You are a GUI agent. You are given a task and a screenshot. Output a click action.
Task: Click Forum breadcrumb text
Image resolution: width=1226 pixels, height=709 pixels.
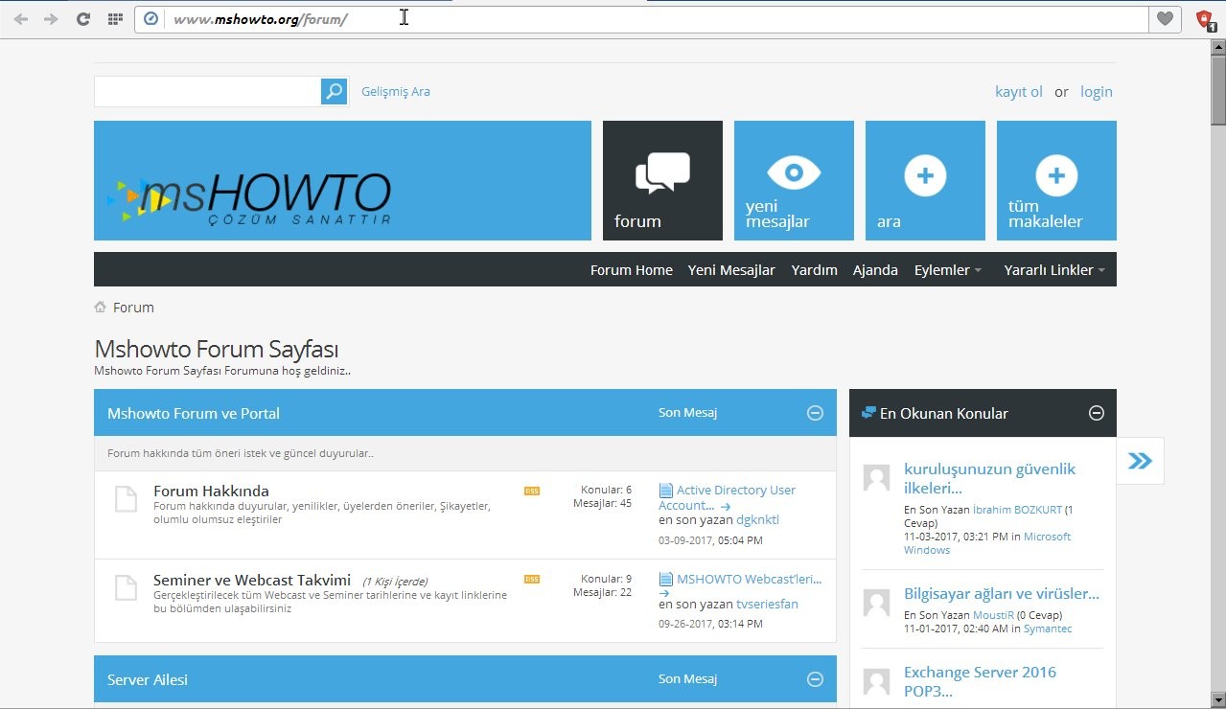click(133, 308)
